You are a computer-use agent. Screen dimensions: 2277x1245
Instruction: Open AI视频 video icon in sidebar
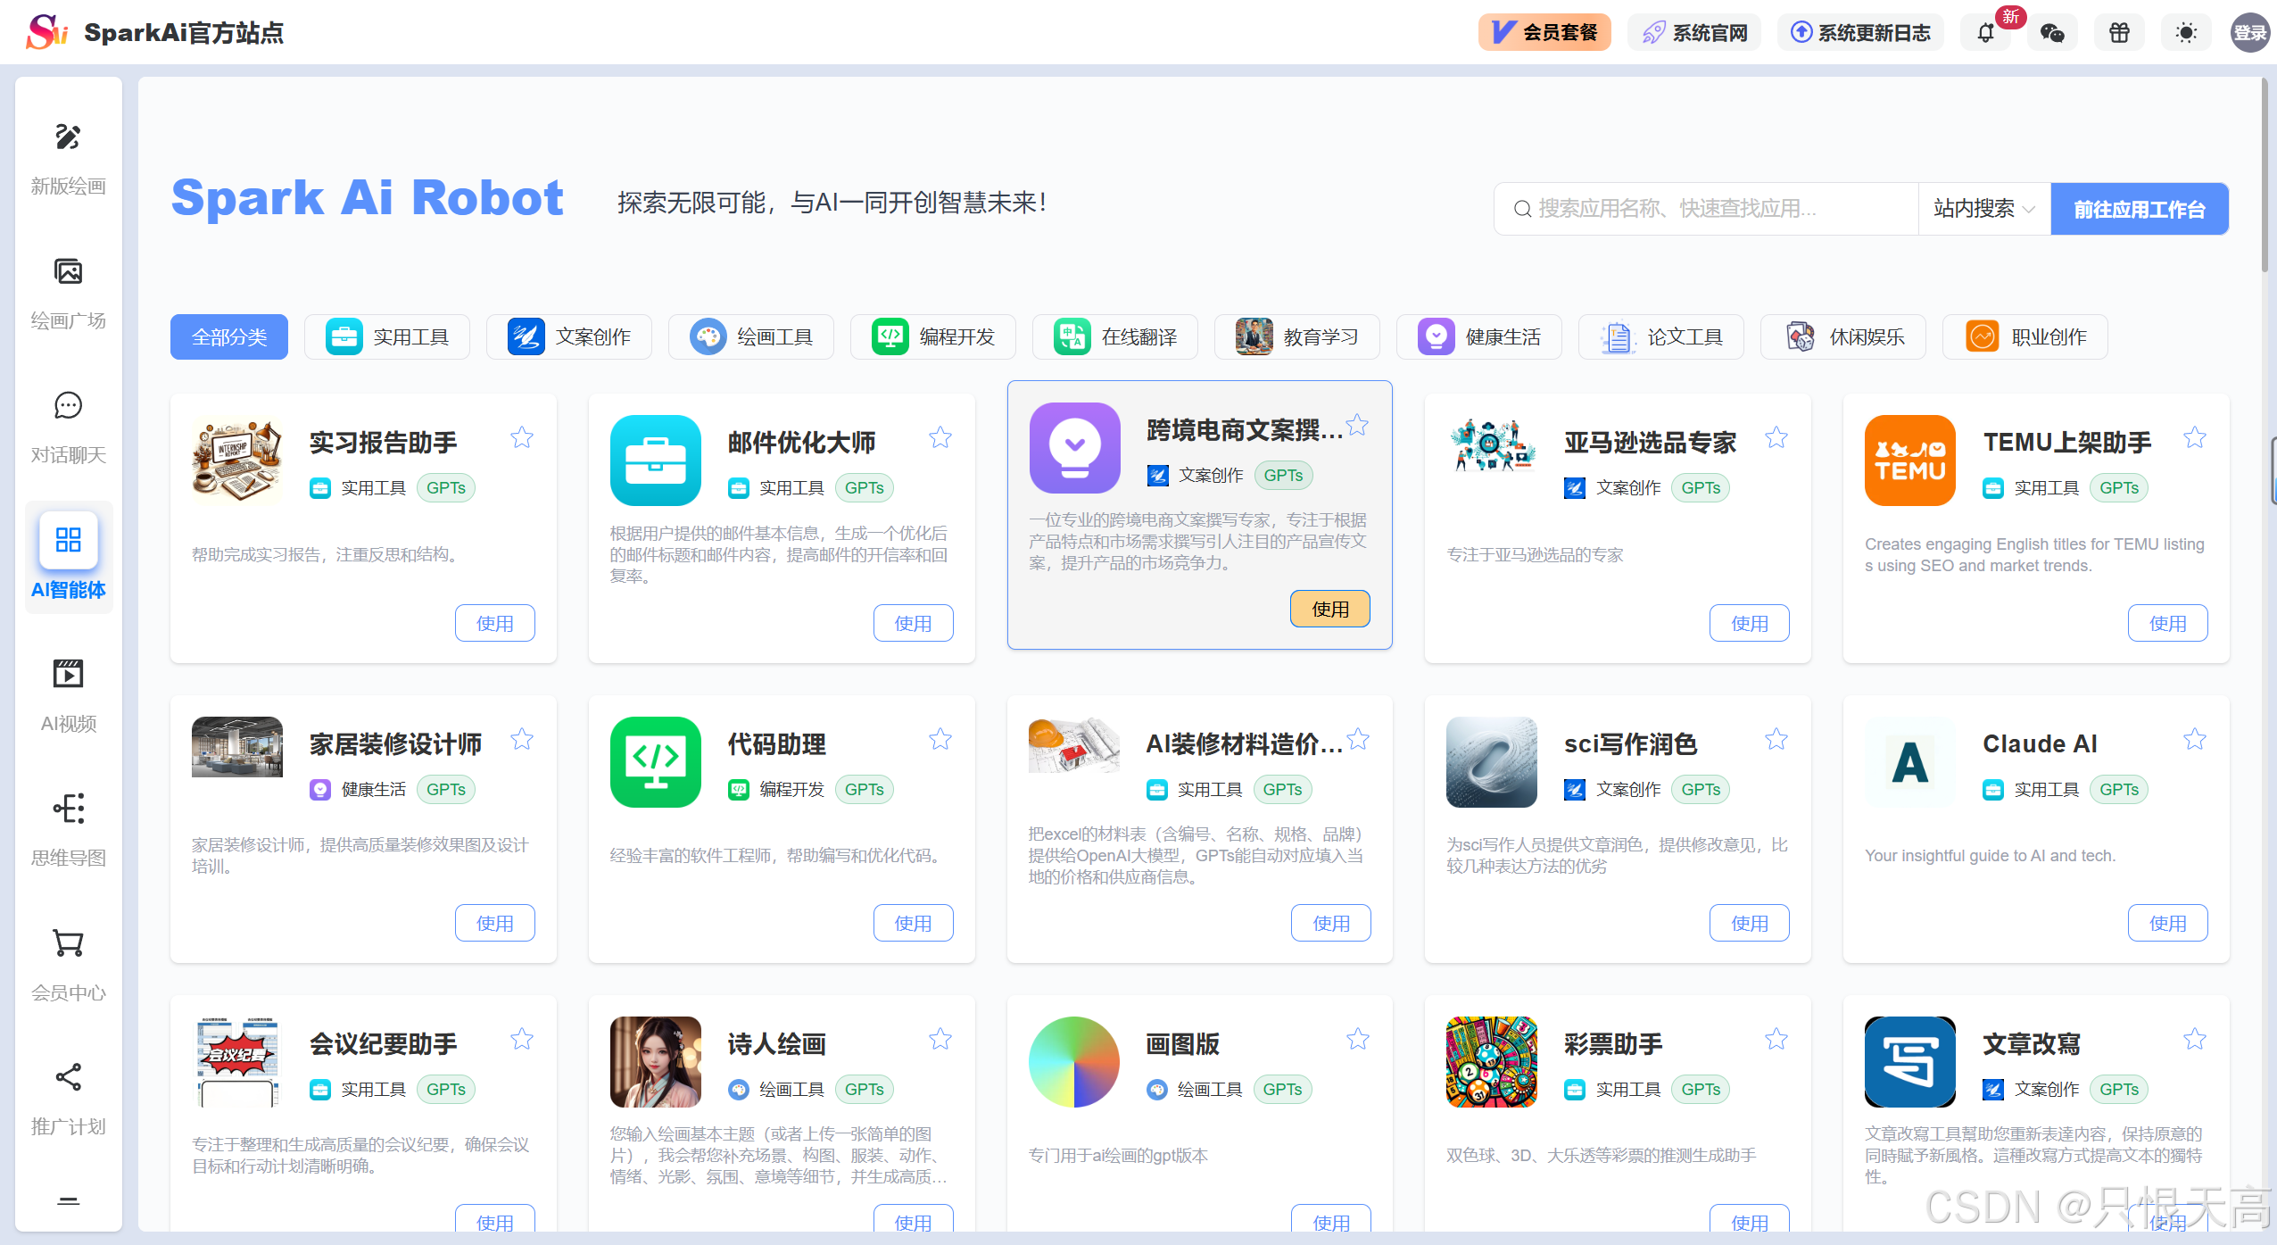pos(68,675)
